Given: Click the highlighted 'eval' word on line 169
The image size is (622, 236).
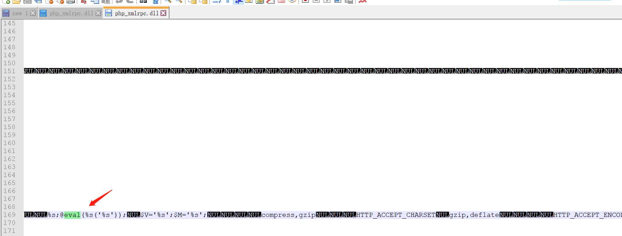Looking at the screenshot, I should pos(72,215).
